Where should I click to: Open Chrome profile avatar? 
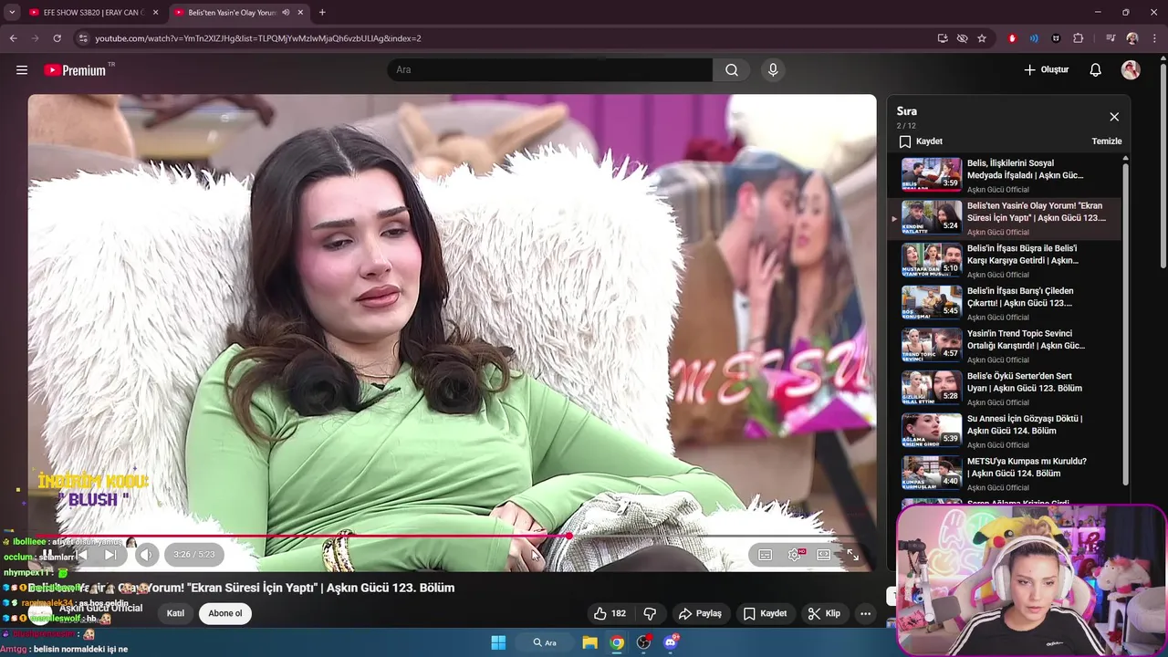click(1132, 38)
